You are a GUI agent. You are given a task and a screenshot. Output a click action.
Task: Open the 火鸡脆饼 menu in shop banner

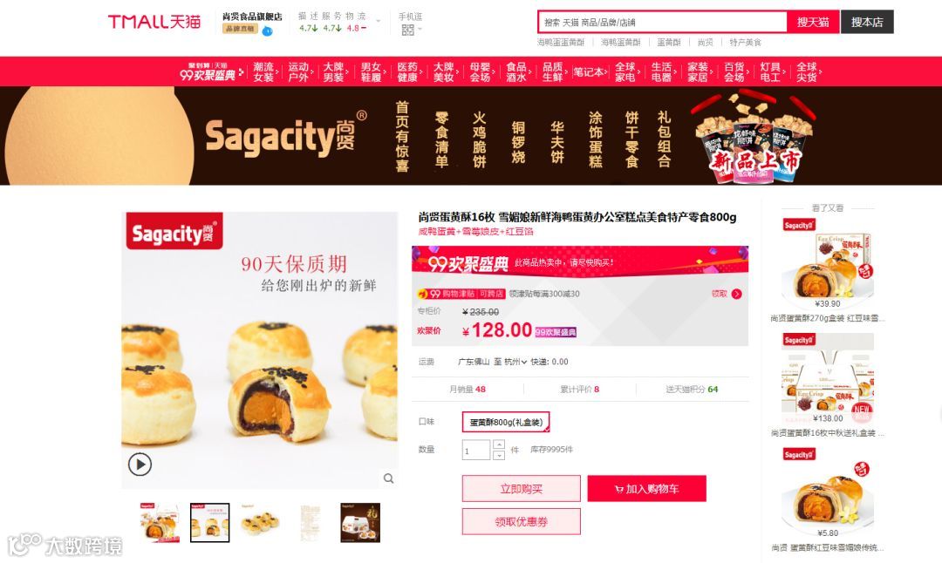479,139
